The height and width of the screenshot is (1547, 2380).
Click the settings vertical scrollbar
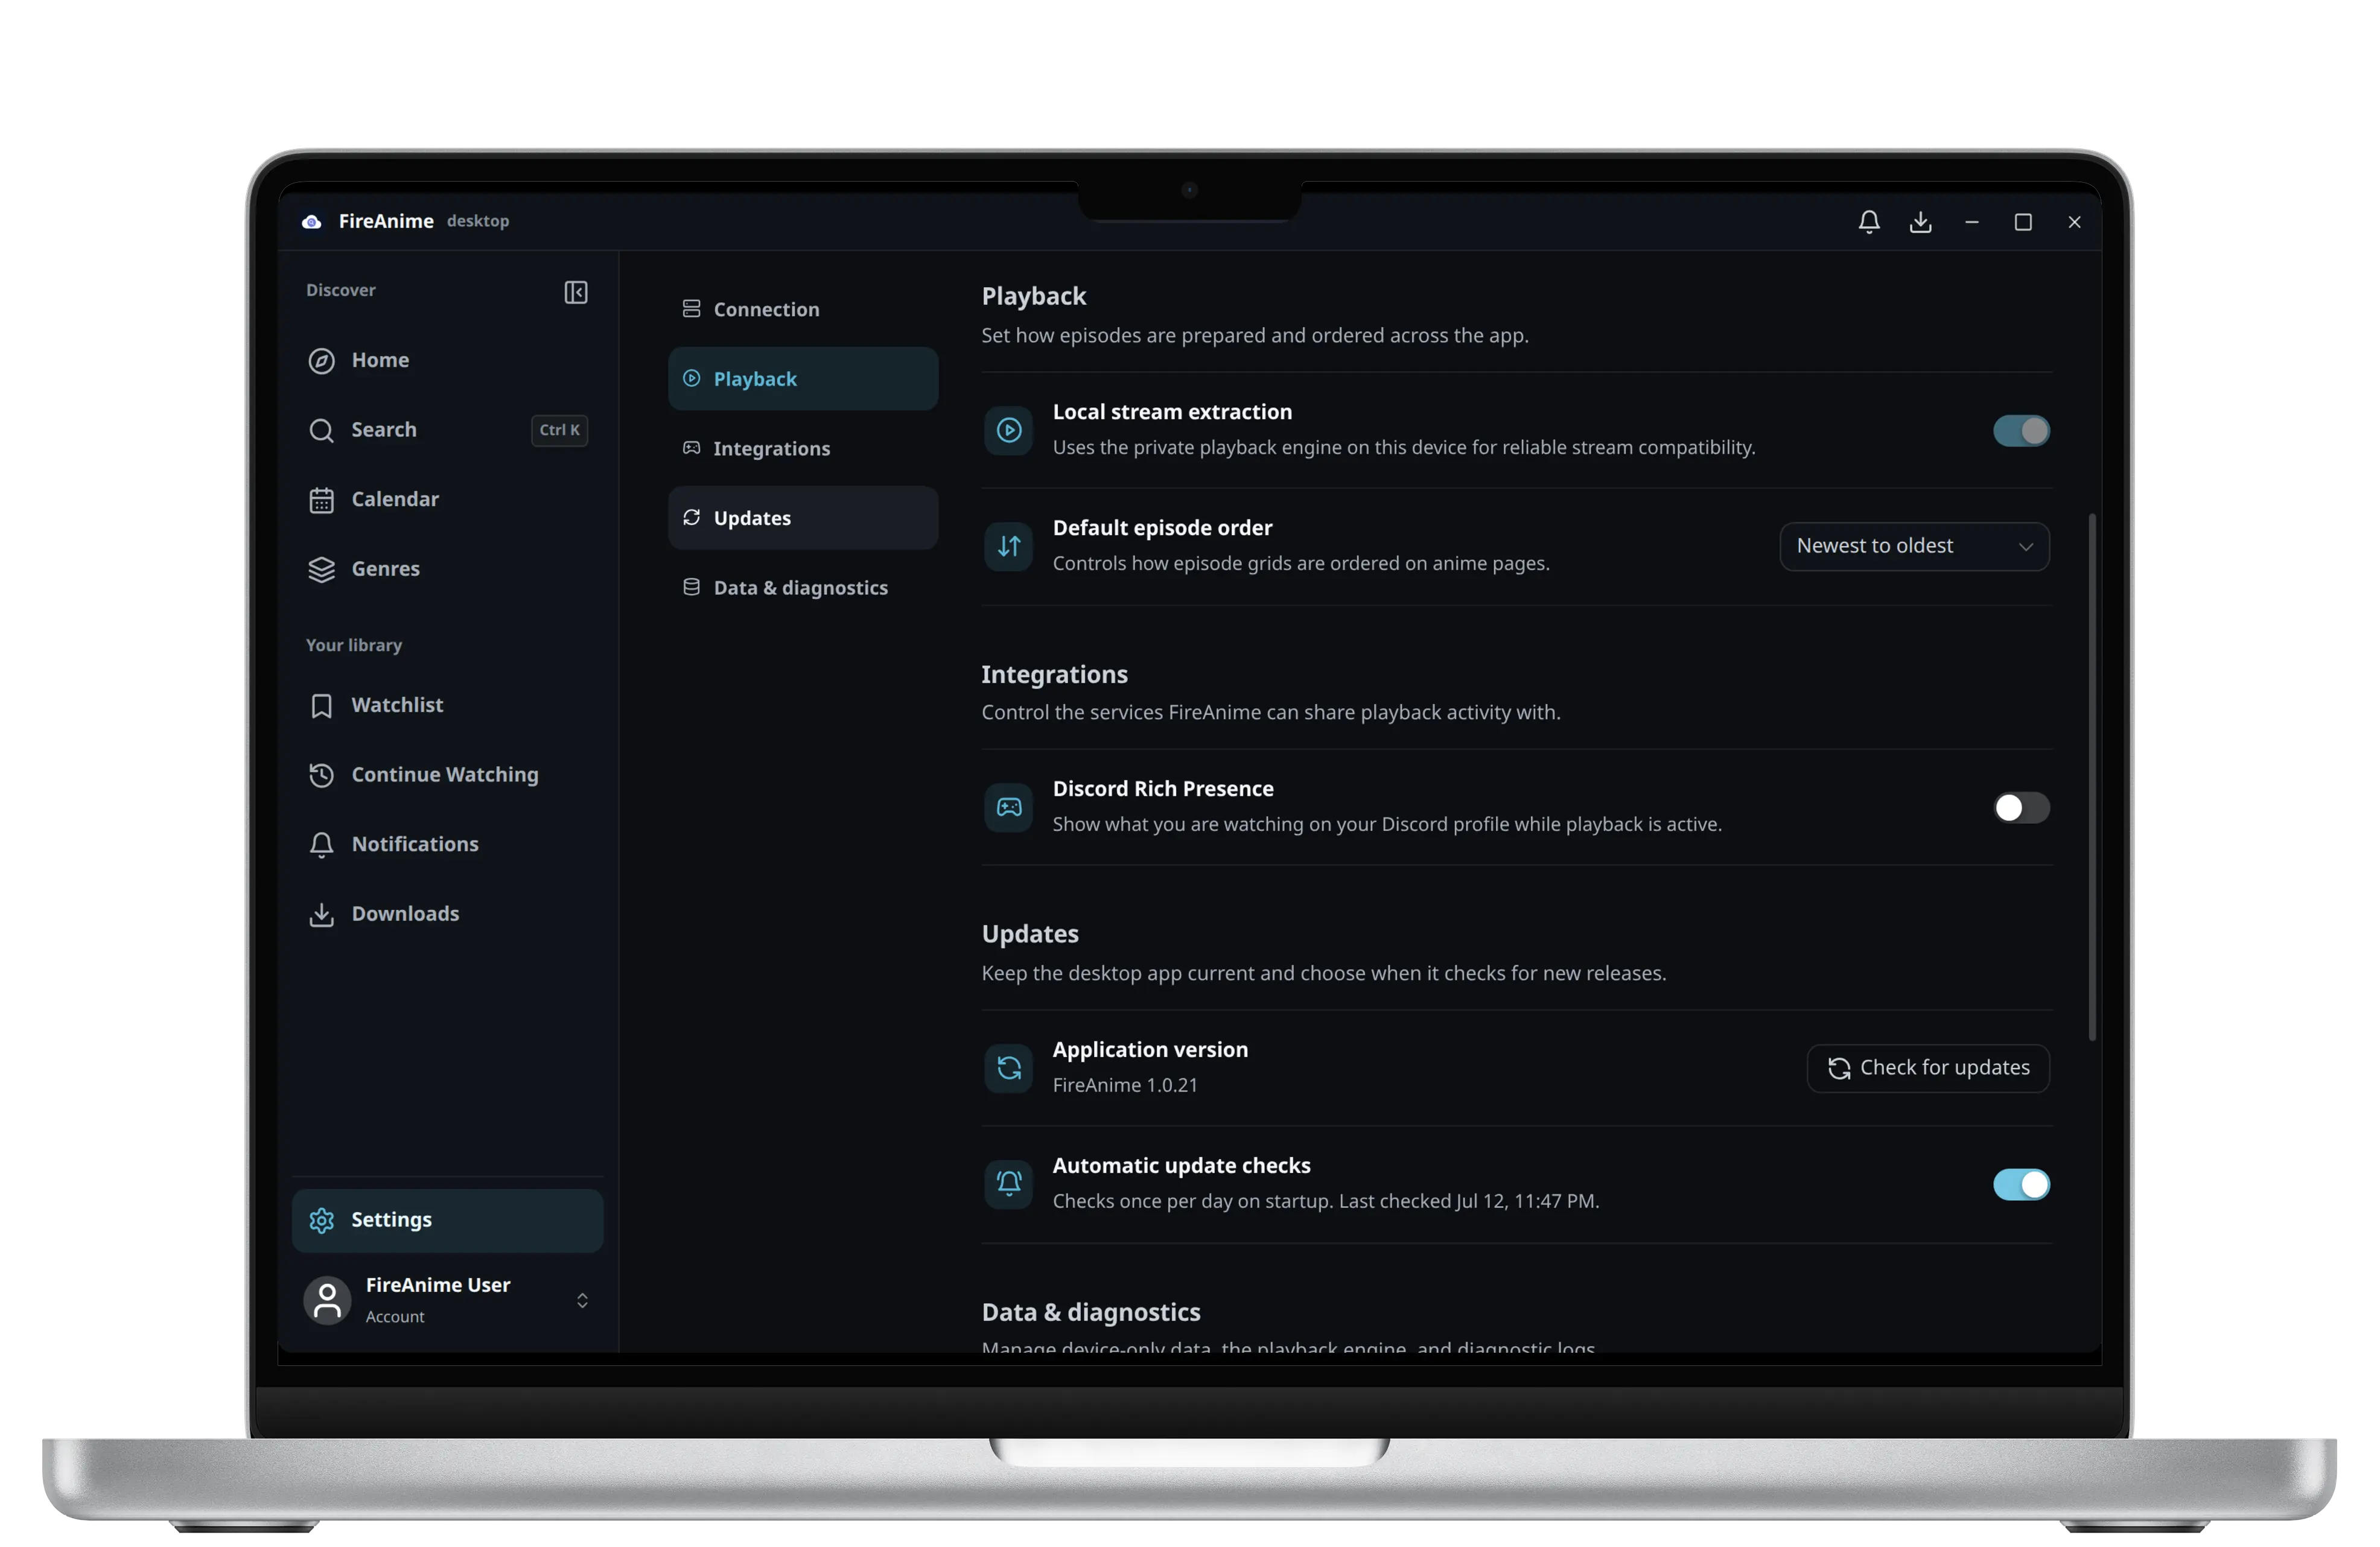pos(2091,776)
